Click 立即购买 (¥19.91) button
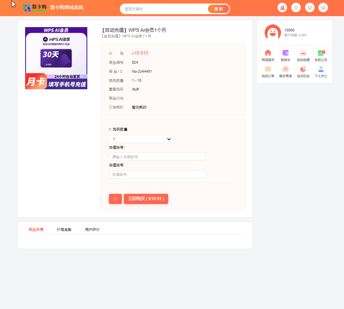 146,199
